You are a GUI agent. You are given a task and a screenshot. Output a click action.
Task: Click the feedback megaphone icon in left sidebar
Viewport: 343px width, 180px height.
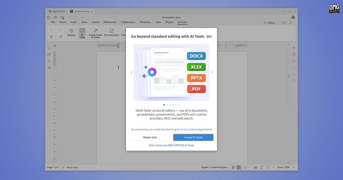pyautogui.click(x=49, y=68)
